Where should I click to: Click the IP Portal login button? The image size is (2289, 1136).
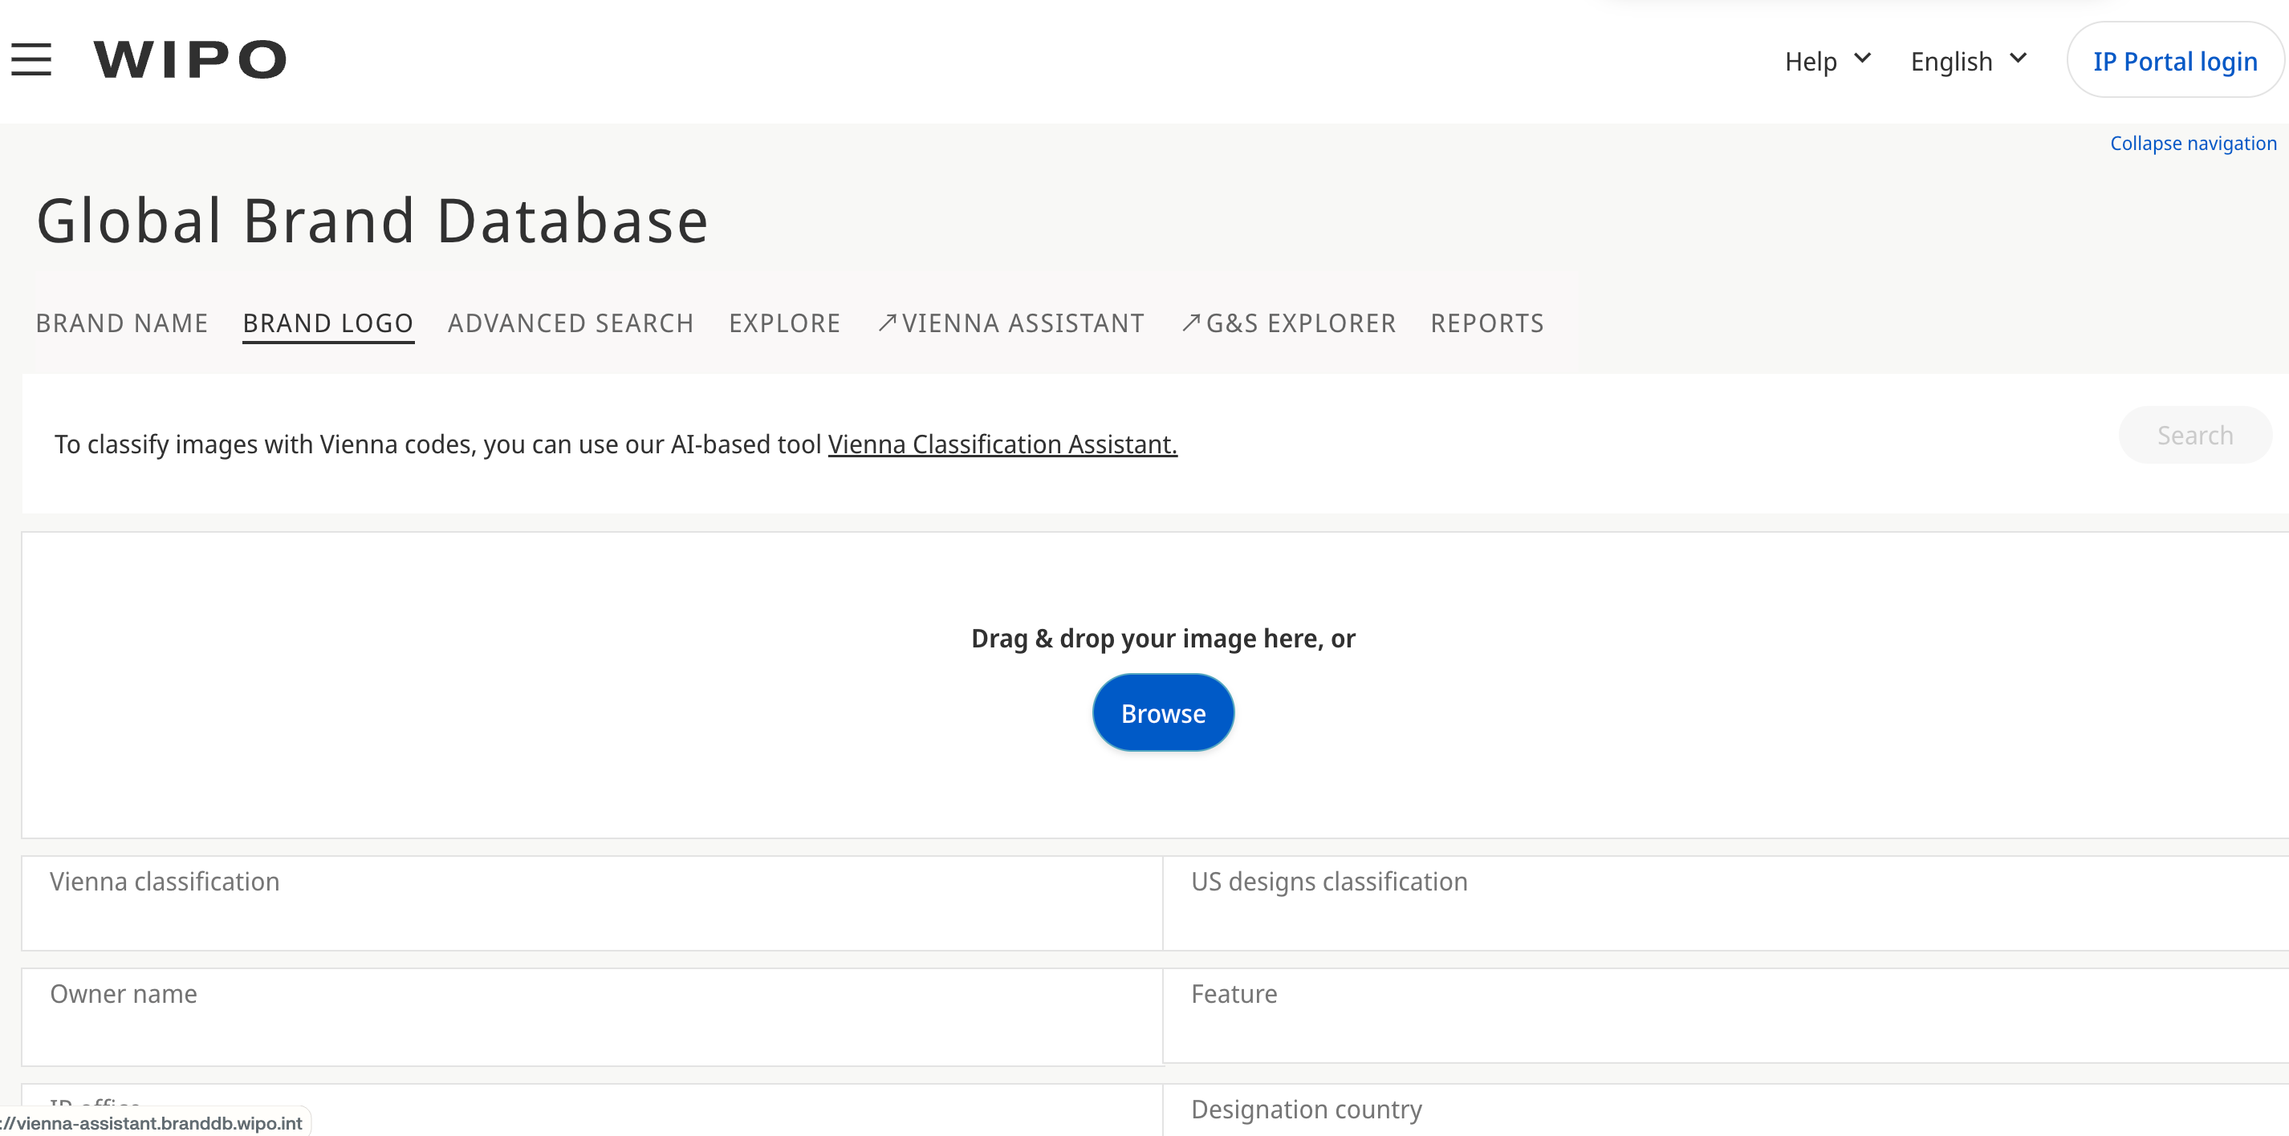click(2174, 60)
